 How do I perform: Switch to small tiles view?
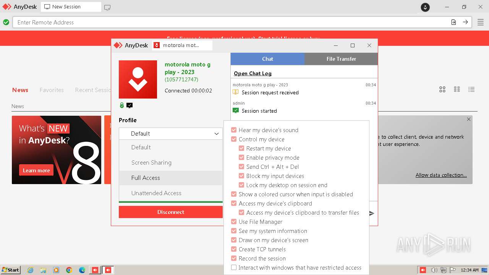pos(457,89)
